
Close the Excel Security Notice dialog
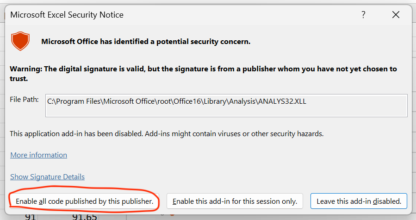point(396,15)
